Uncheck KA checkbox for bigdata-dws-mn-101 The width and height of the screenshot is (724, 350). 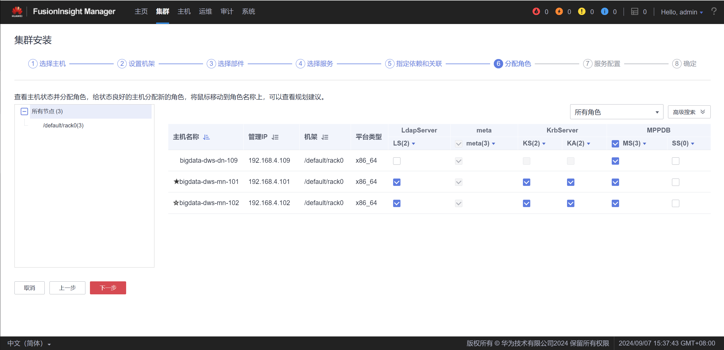[x=571, y=182]
